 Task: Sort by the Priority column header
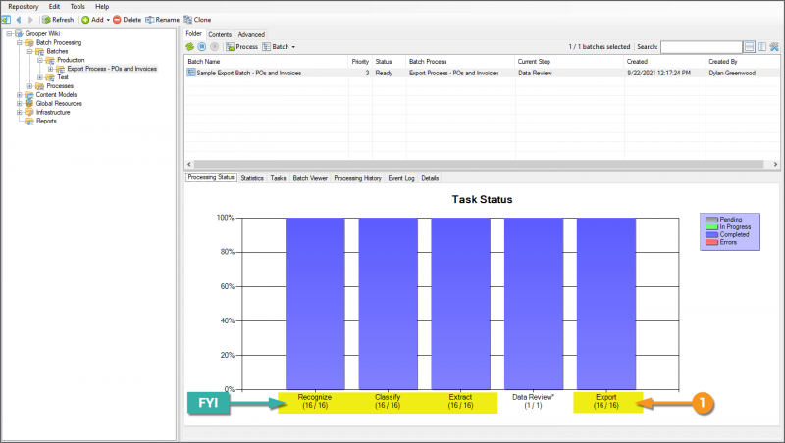[x=360, y=62]
